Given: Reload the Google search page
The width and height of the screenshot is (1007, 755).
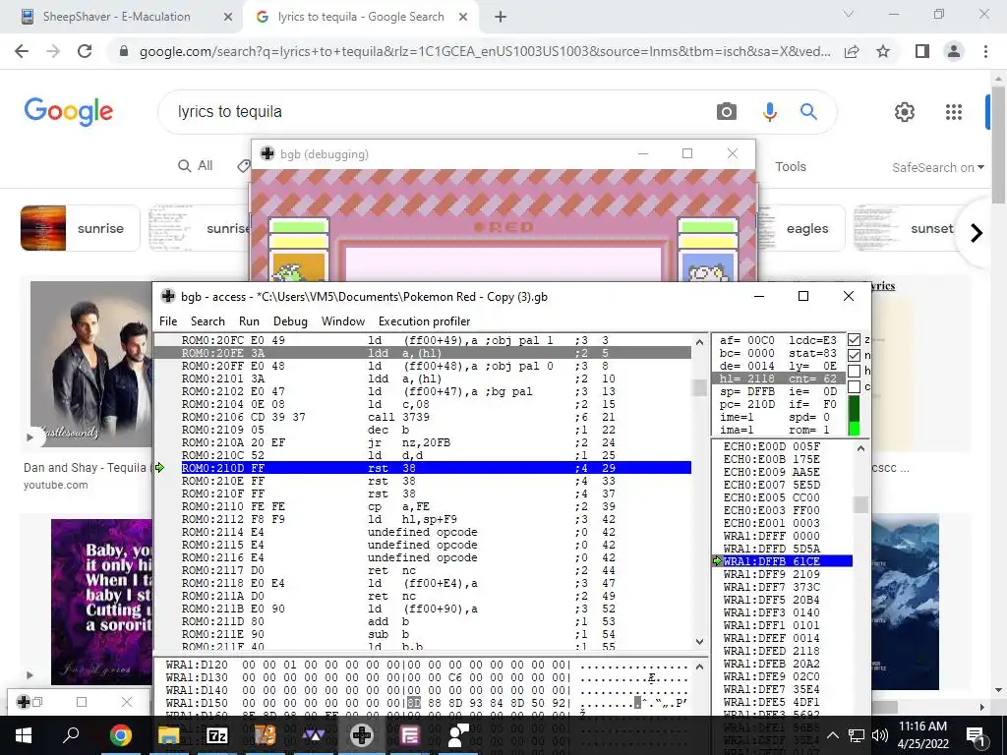Looking at the screenshot, I should click(85, 51).
